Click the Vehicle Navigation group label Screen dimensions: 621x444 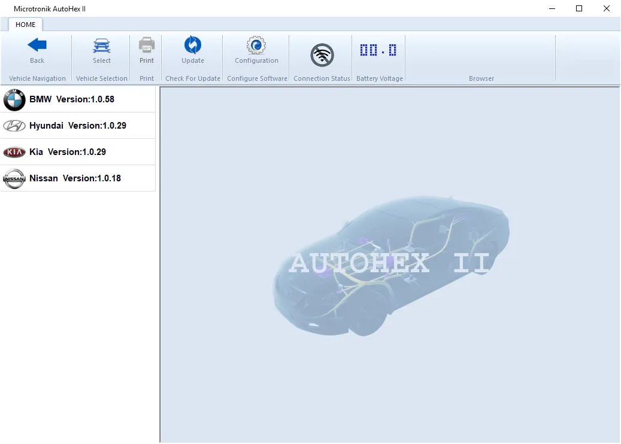tap(37, 78)
